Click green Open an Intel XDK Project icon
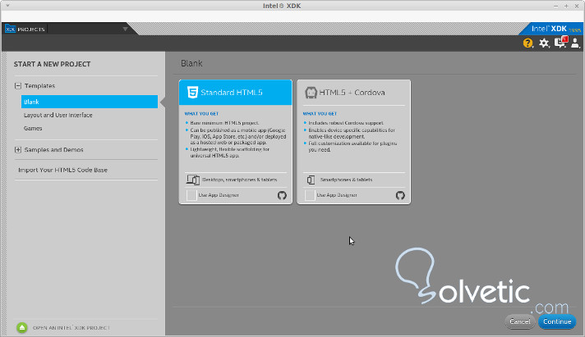The width and height of the screenshot is (585, 337). pyautogui.click(x=22, y=328)
